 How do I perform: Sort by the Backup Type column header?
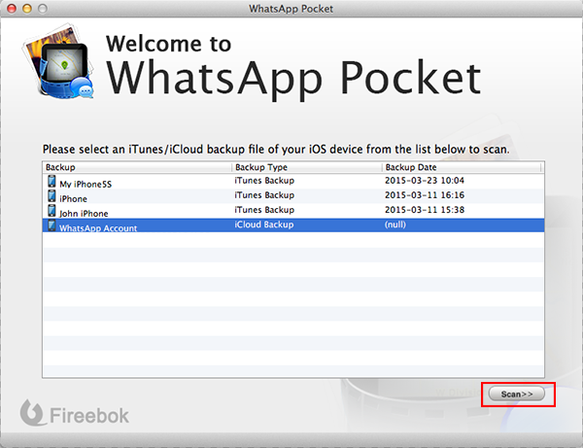(307, 167)
